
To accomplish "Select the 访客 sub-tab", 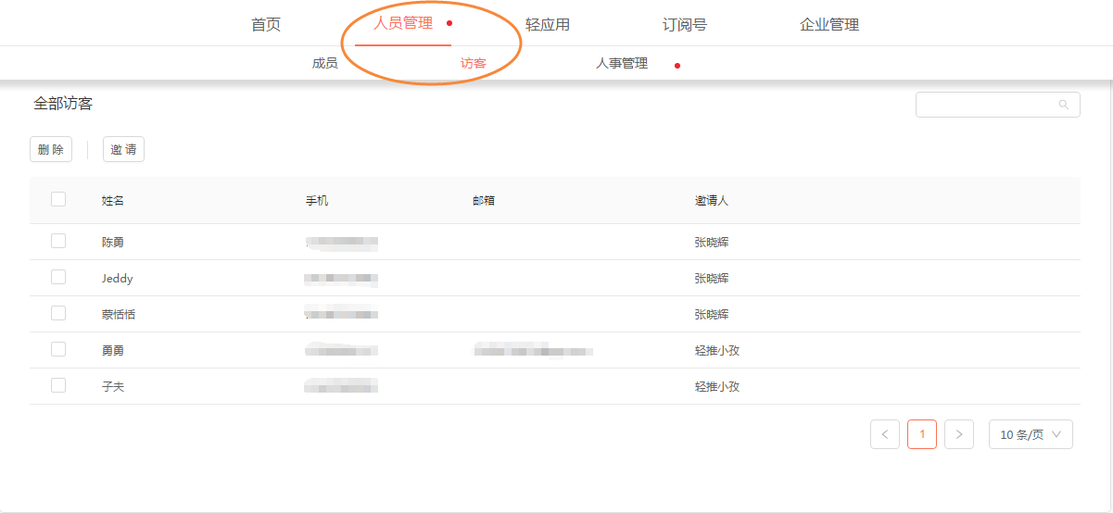I will (474, 64).
